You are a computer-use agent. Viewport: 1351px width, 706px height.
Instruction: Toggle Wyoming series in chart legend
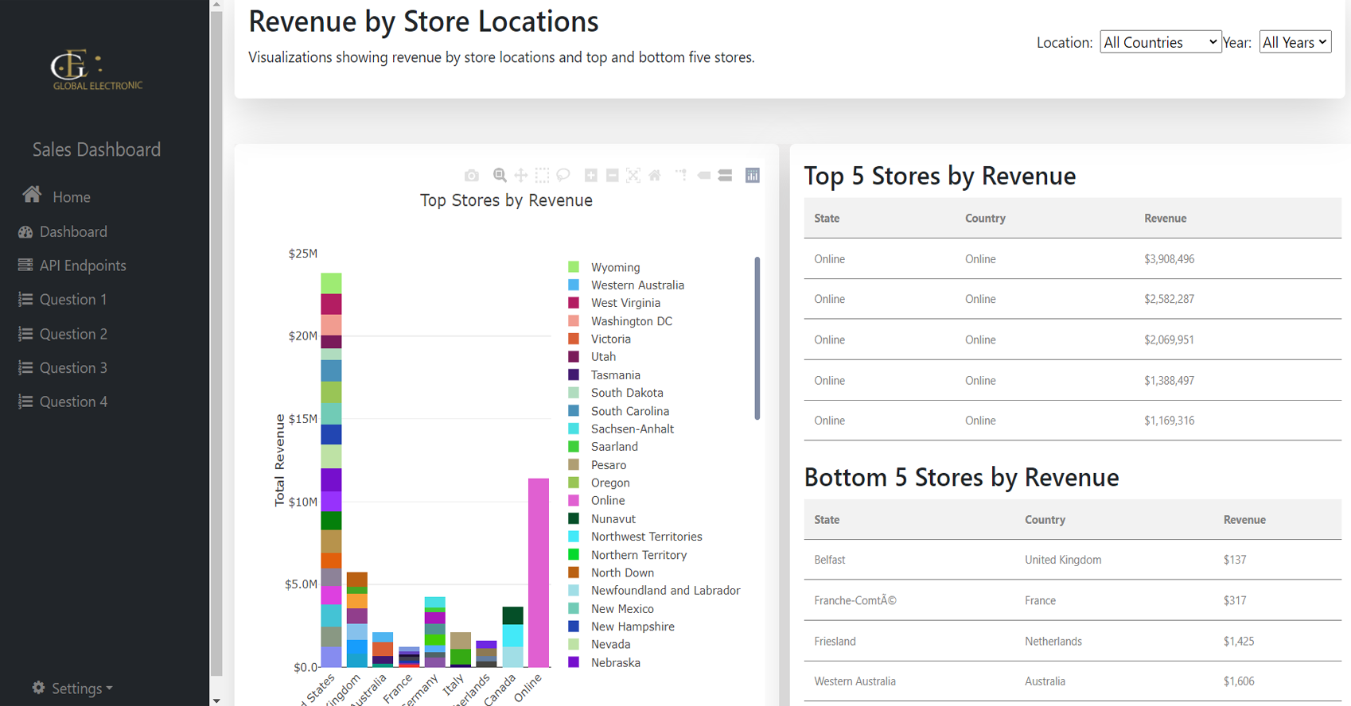click(615, 267)
